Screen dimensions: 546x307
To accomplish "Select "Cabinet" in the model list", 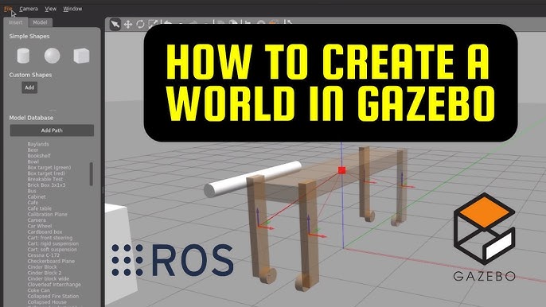I will pos(37,196).
